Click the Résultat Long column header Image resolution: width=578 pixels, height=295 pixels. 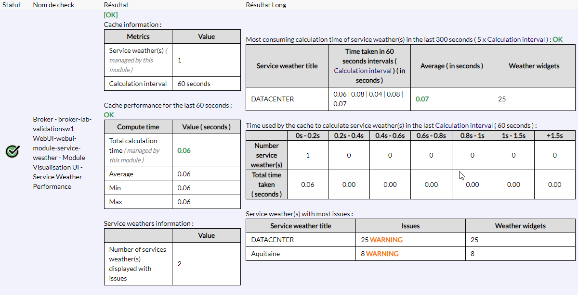point(266,5)
